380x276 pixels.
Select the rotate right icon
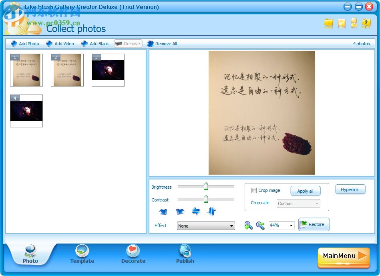180,211
